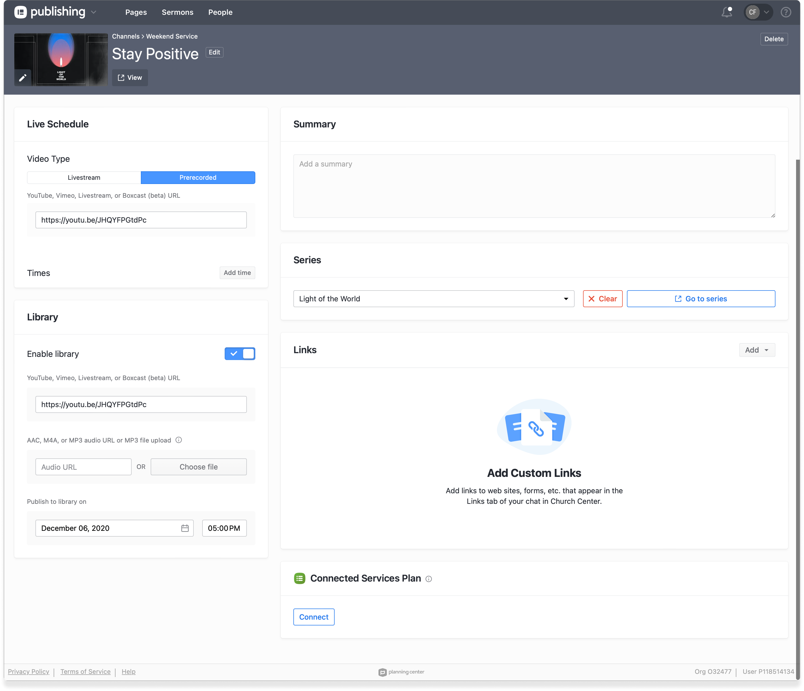Click the Publishing logo icon

click(21, 12)
